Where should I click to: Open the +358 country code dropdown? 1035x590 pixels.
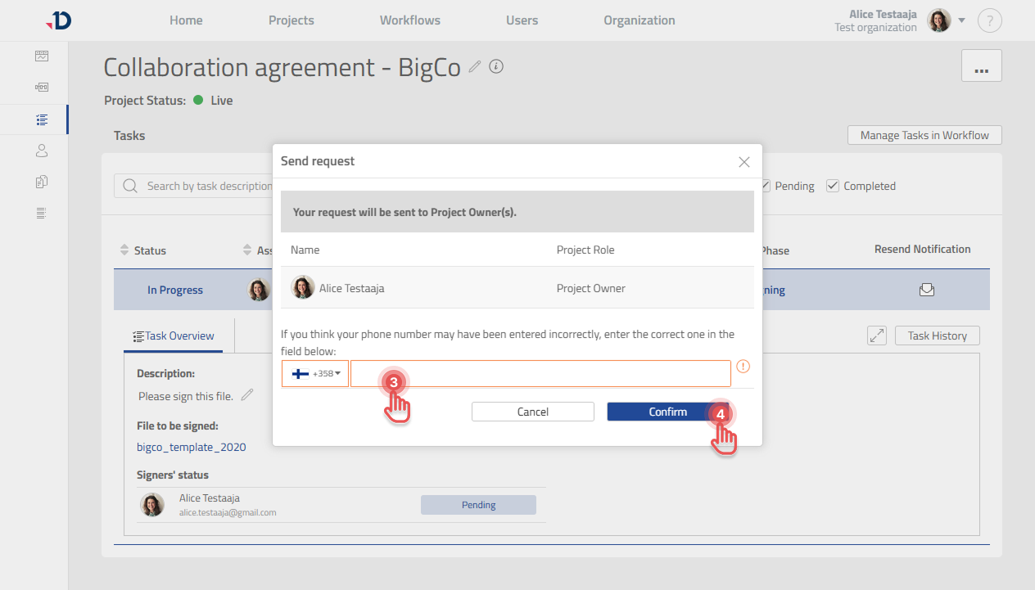pyautogui.click(x=315, y=373)
